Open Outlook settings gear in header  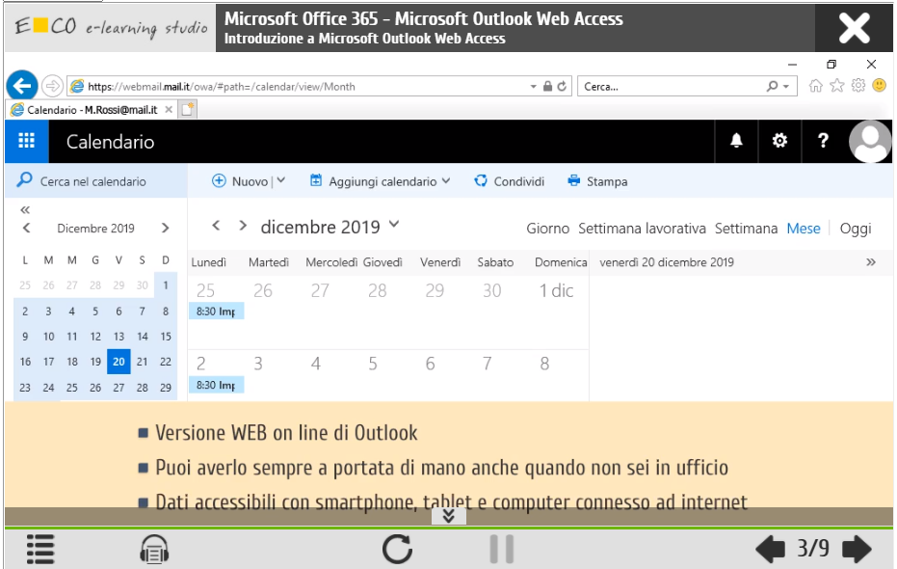coord(779,141)
